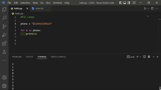Open the Run menu
The width and height of the screenshot is (161, 90).
[48, 3]
